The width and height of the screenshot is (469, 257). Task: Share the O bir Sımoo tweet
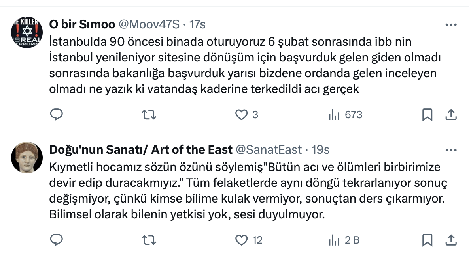[x=451, y=115]
